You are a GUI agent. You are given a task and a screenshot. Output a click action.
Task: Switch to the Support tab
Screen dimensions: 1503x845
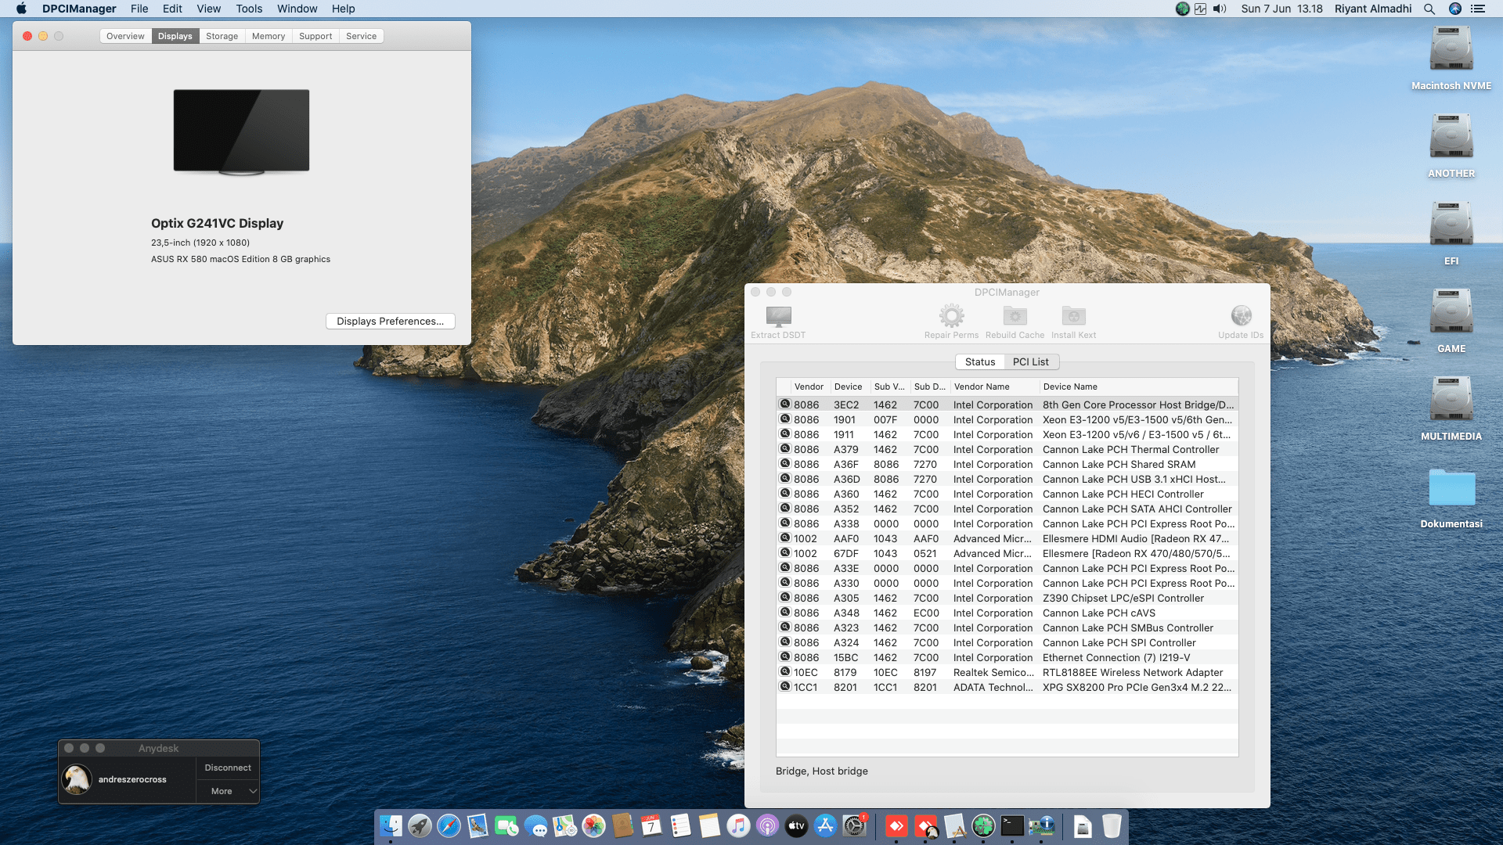(x=315, y=36)
